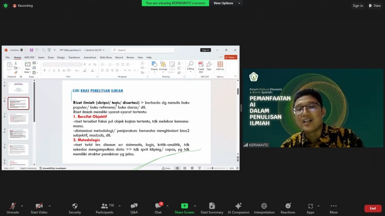The height and width of the screenshot is (216, 385).
Task: Open the Interpretation globe icon
Action: pos(264,206)
